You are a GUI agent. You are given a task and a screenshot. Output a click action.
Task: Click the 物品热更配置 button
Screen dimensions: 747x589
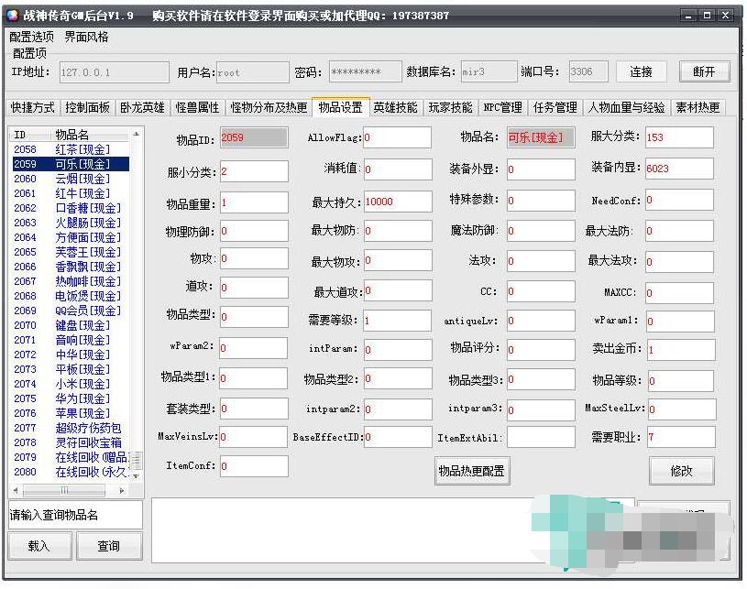[x=472, y=471]
